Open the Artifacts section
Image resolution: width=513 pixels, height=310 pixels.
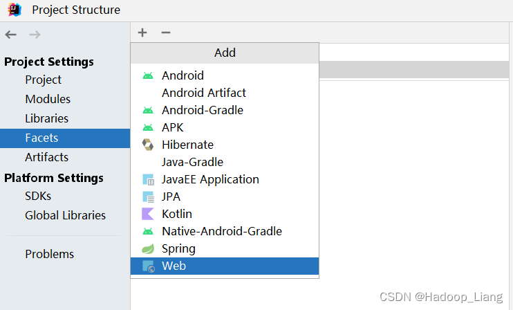click(65, 158)
